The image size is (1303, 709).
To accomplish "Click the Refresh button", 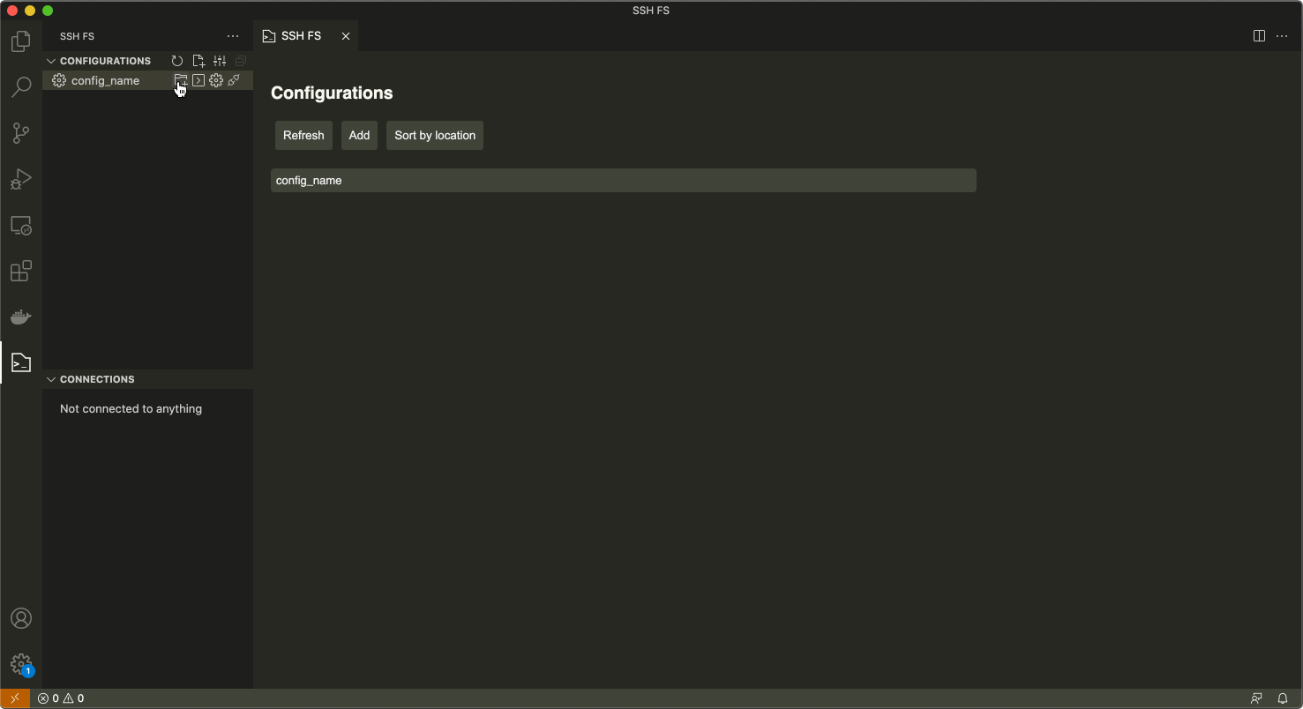I will point(303,135).
